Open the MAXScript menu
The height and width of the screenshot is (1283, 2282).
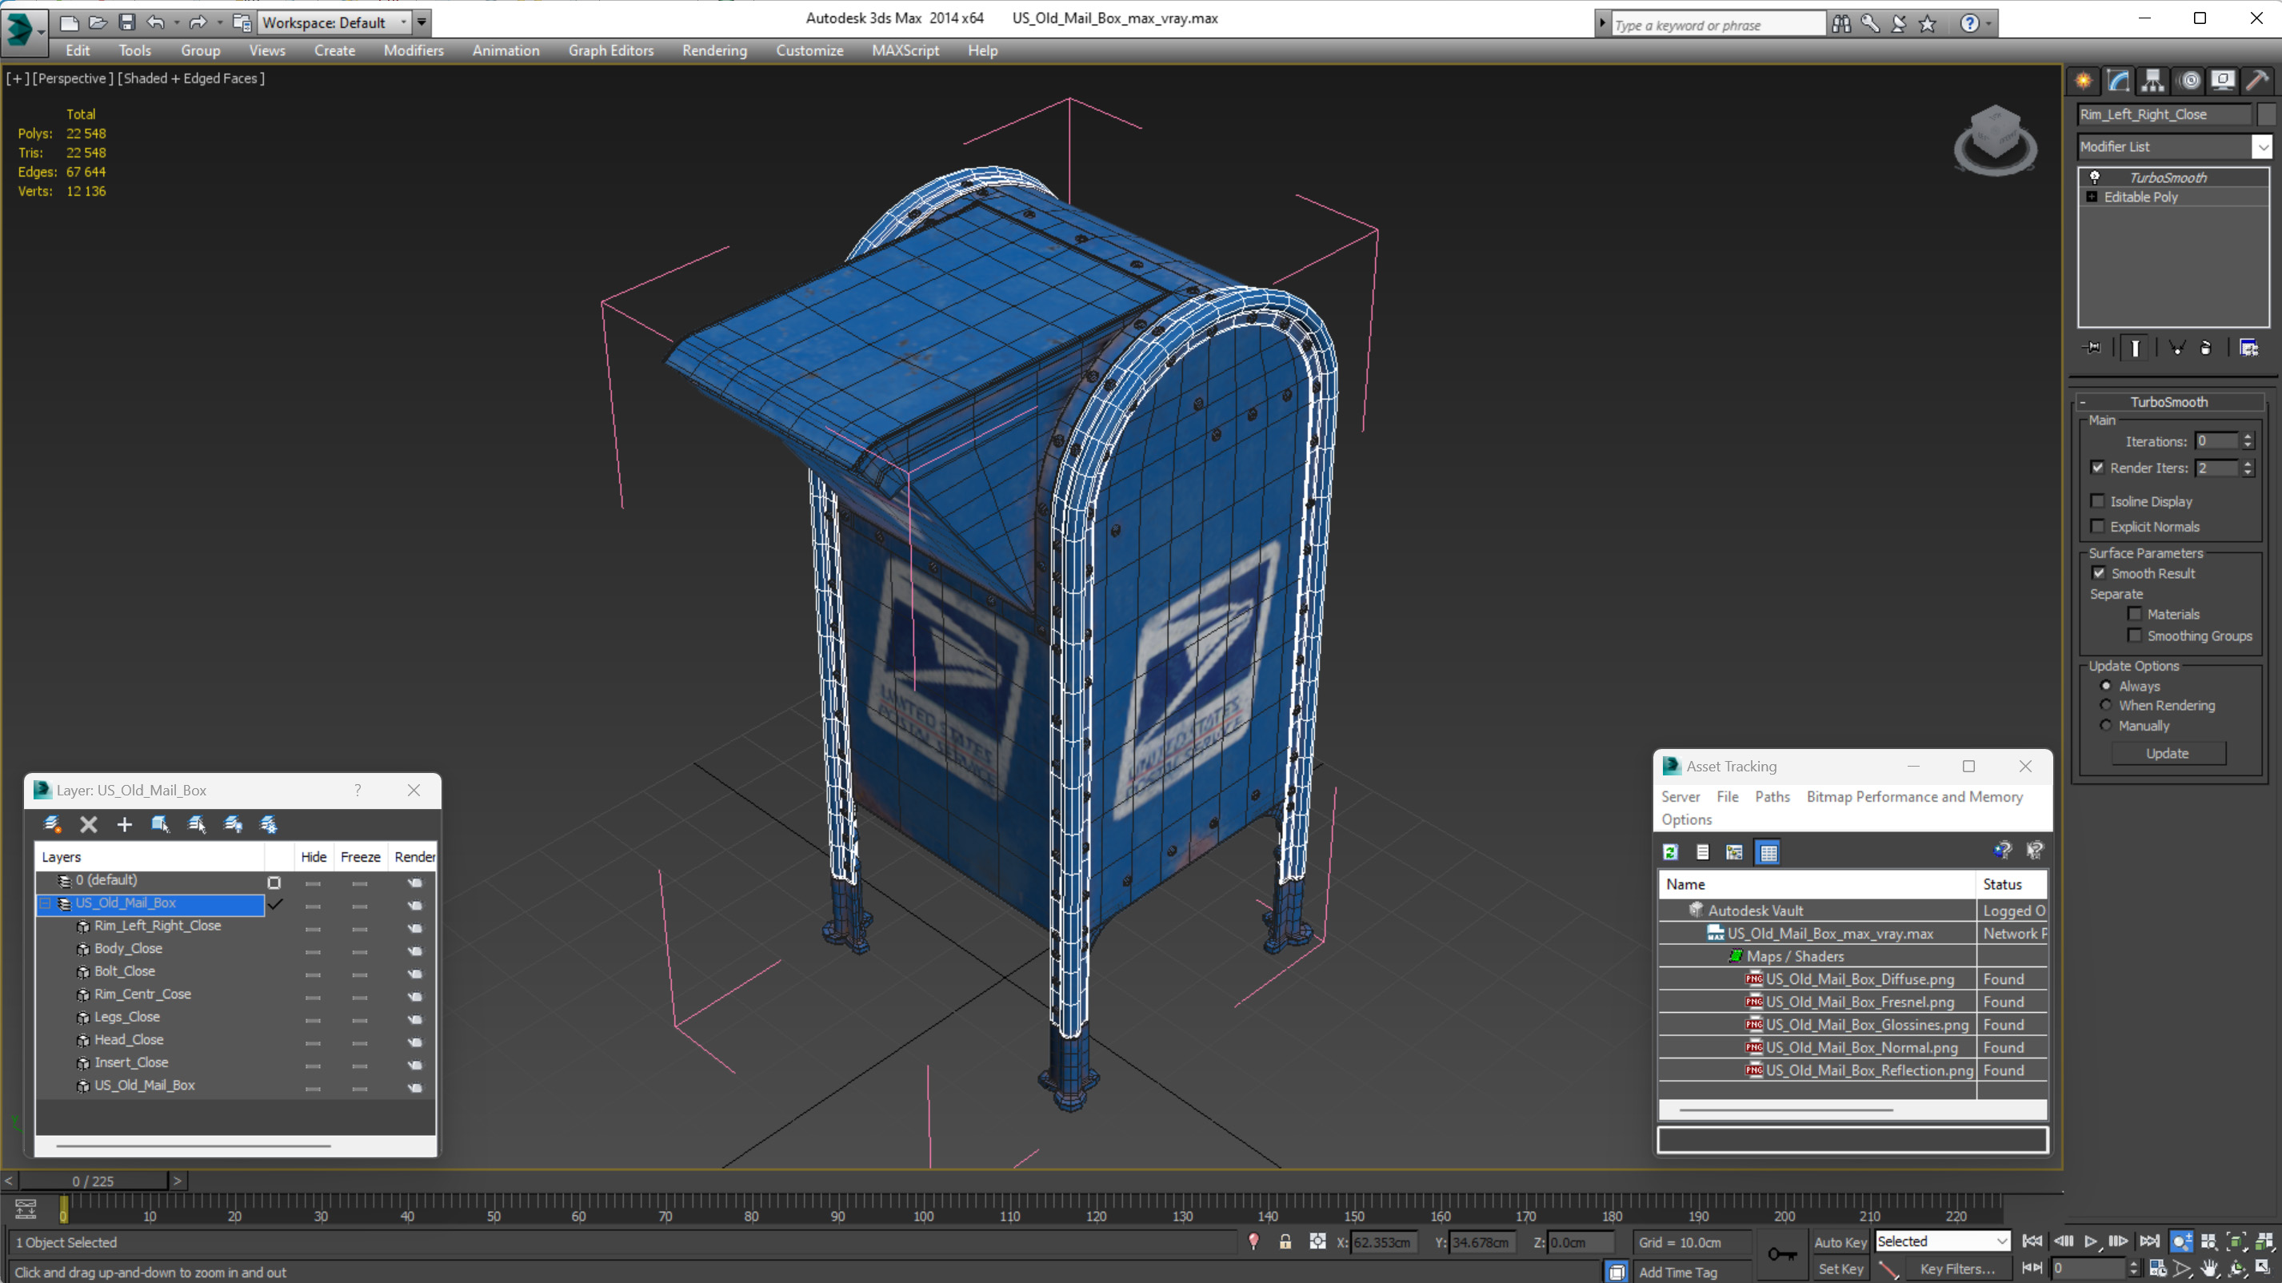coord(905,50)
